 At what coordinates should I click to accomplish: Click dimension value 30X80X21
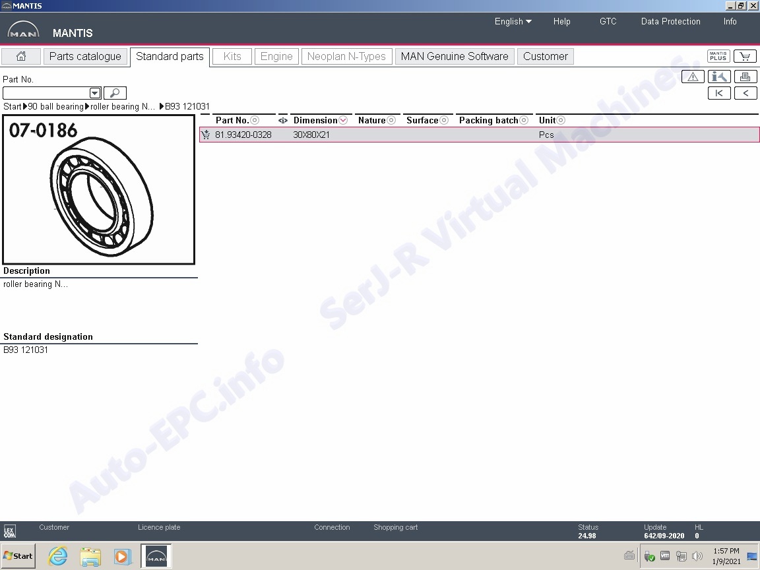(x=311, y=135)
